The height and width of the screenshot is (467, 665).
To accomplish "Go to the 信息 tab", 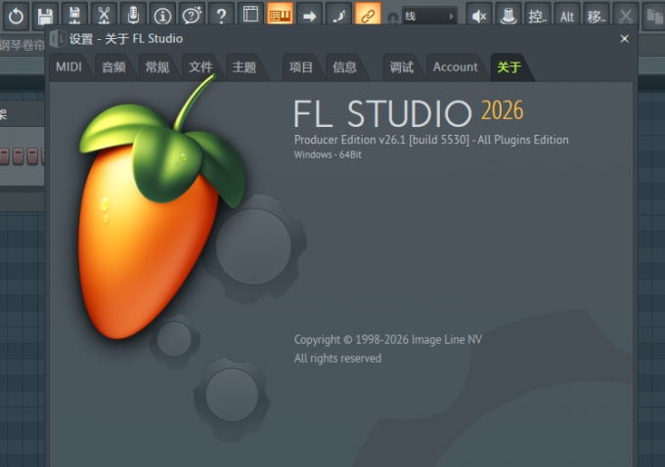I will pos(345,67).
